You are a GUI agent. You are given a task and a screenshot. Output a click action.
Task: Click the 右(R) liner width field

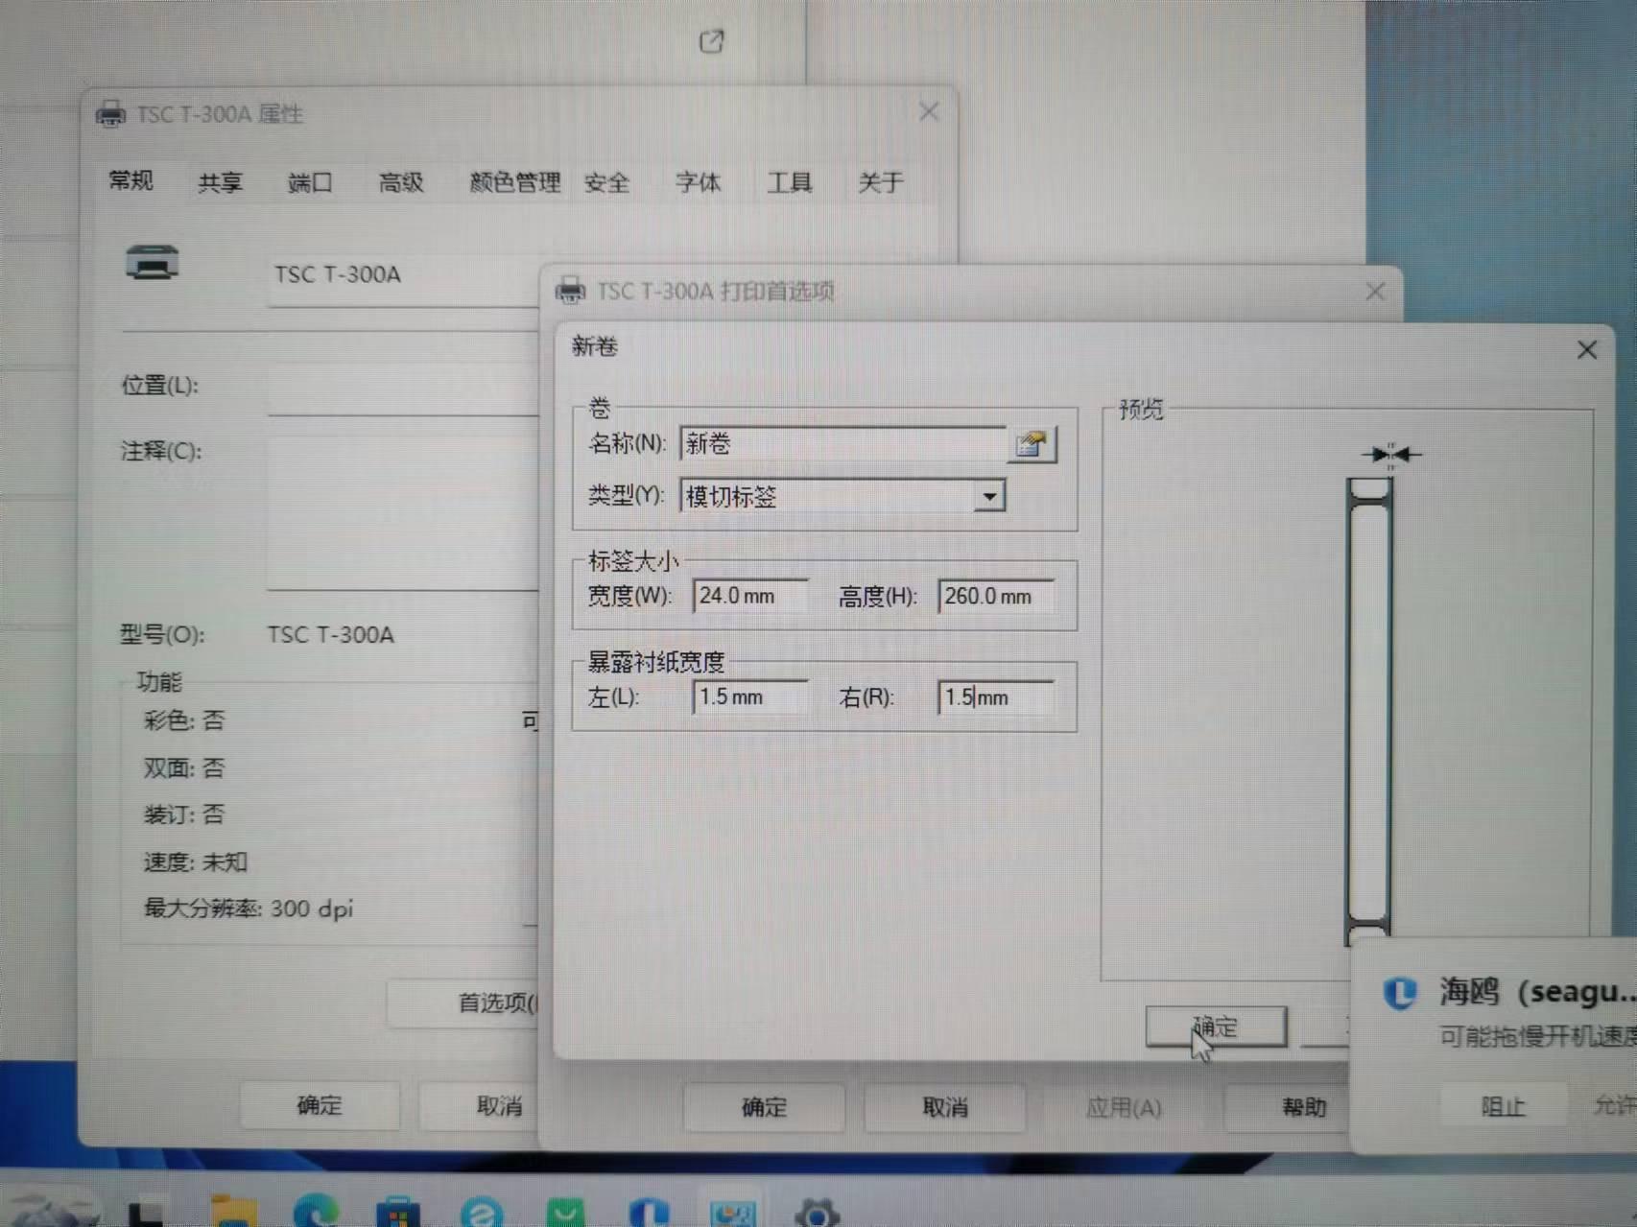tap(996, 697)
